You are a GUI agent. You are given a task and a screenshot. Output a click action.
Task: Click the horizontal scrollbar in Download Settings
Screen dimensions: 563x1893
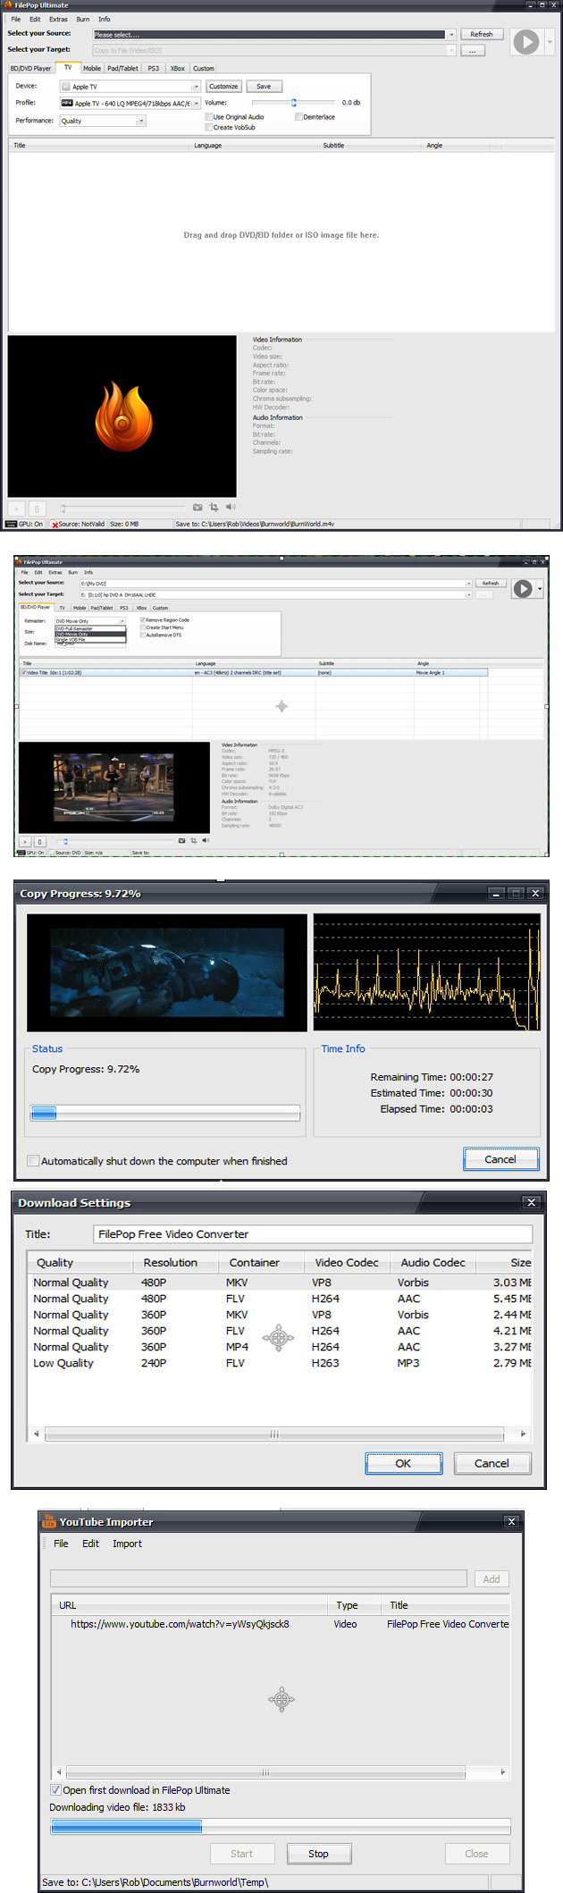pos(274,1434)
